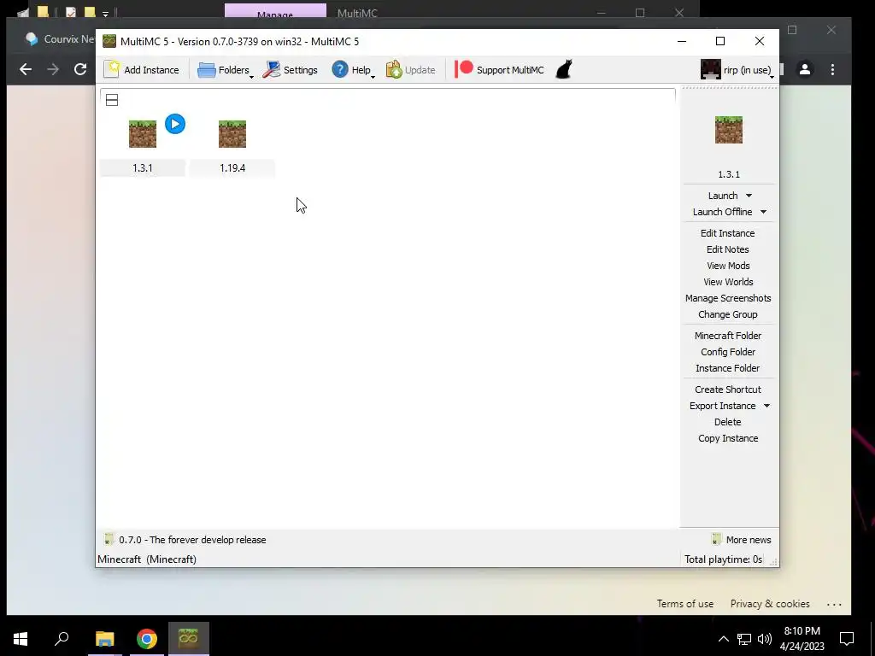The height and width of the screenshot is (656, 875).
Task: Click the volume tray icon
Action: pyautogui.click(x=765, y=639)
